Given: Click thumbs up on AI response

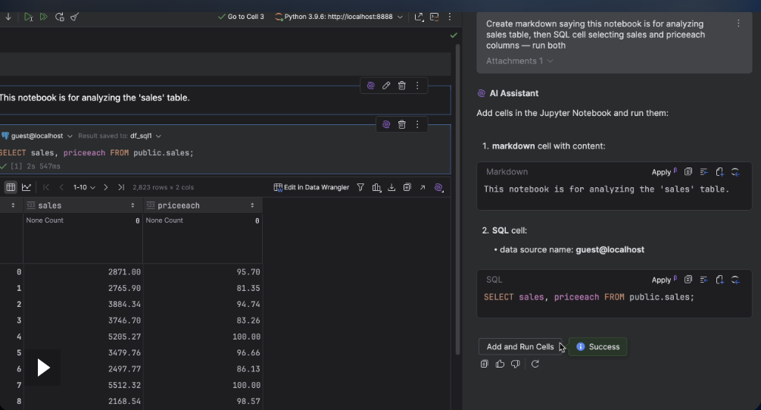Looking at the screenshot, I should point(500,365).
